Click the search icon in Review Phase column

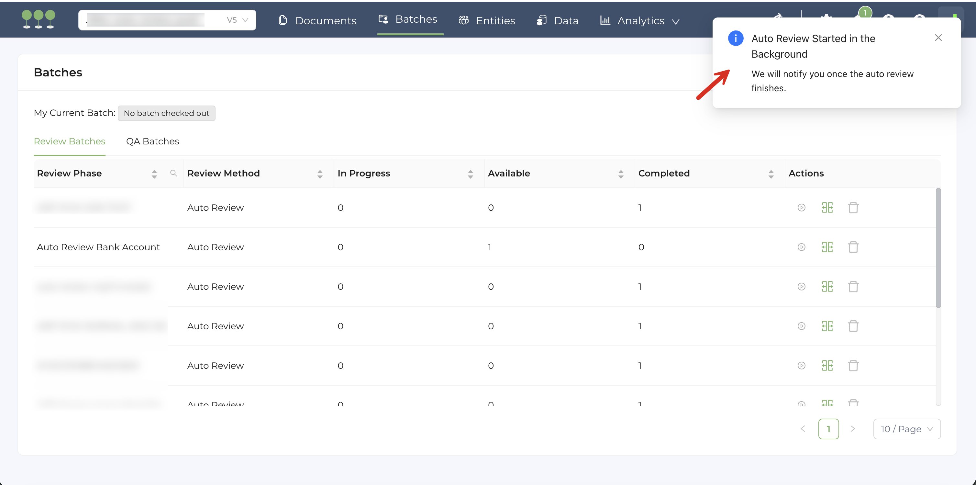click(x=173, y=173)
